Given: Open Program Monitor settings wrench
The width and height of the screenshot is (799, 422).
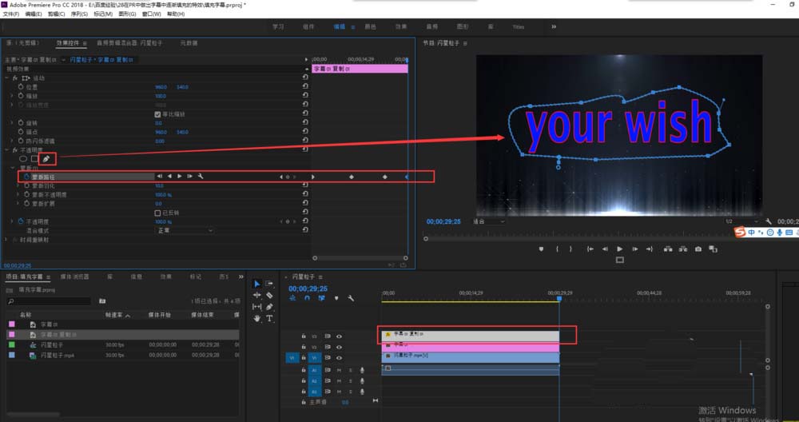Looking at the screenshot, I should (x=769, y=221).
